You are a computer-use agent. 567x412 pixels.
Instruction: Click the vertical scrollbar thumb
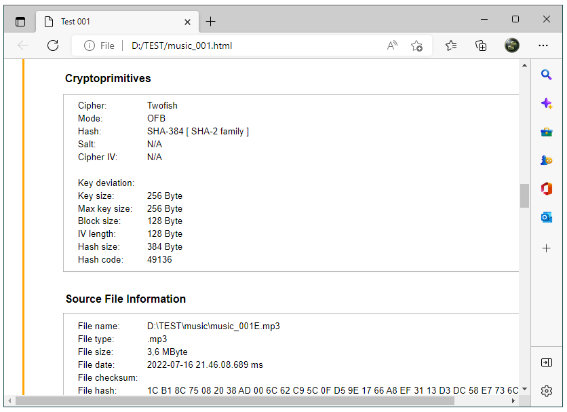(524, 196)
